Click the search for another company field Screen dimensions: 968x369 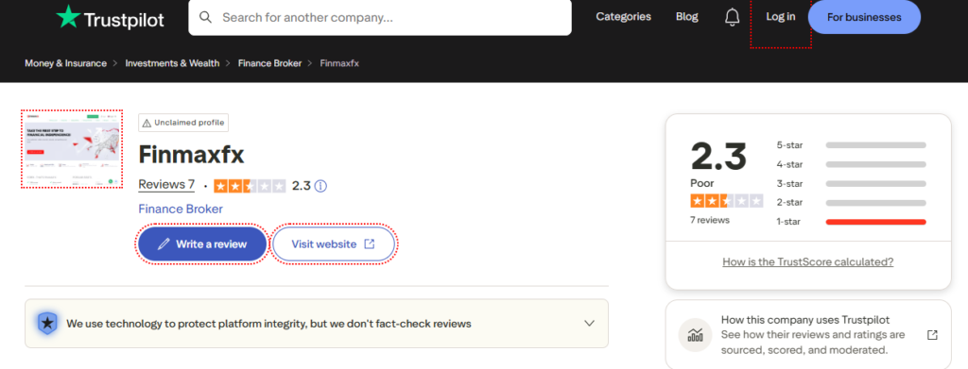[380, 17]
